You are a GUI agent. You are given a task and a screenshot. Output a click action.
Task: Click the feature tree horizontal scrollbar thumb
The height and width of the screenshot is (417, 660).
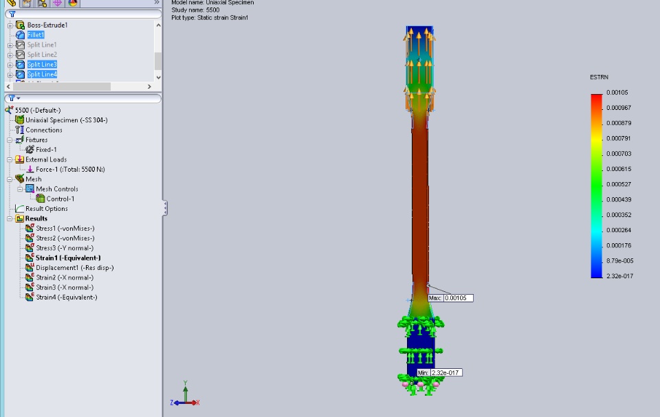tap(62, 87)
